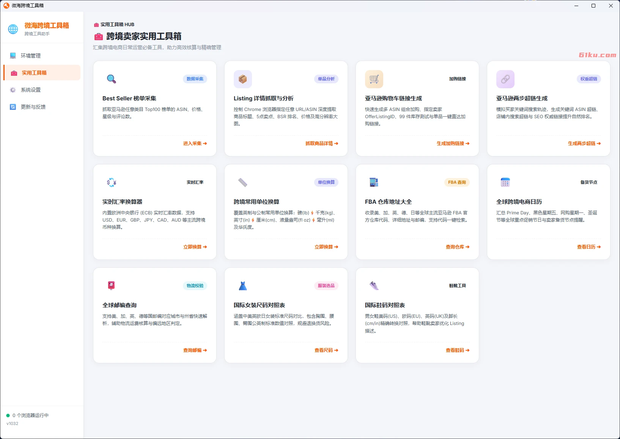Click the 物流校验 tag badge
Screen dimensions: 620x439
point(195,286)
